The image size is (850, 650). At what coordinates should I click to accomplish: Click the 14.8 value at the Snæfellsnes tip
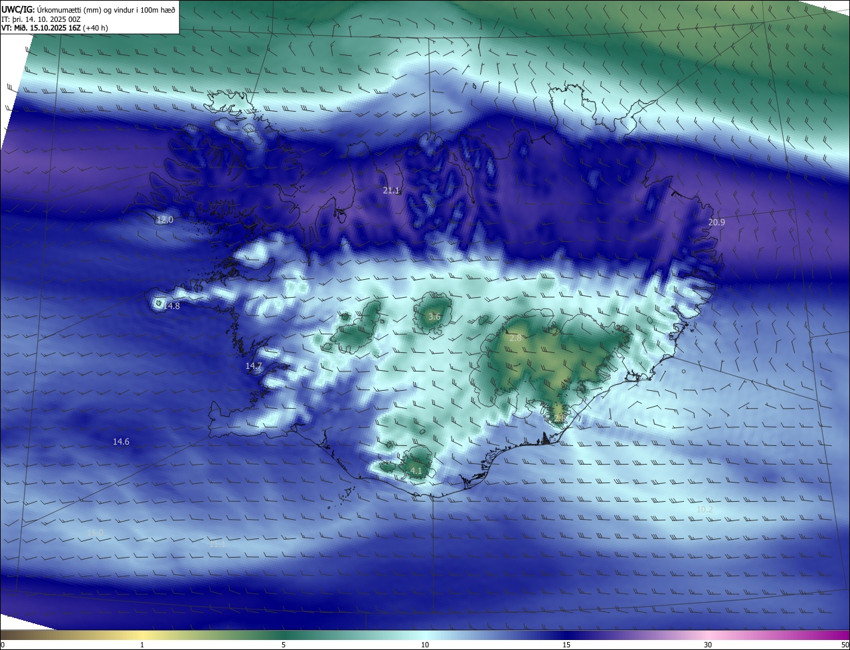click(x=171, y=306)
